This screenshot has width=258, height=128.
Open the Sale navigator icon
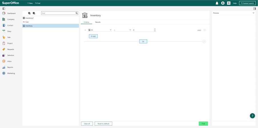point(4,37)
